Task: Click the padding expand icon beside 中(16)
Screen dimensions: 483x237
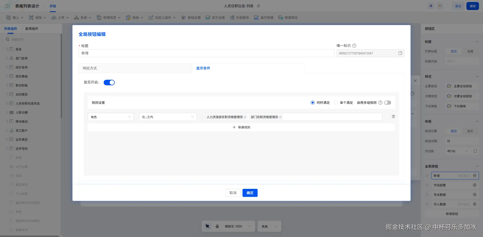Action: click(475, 151)
